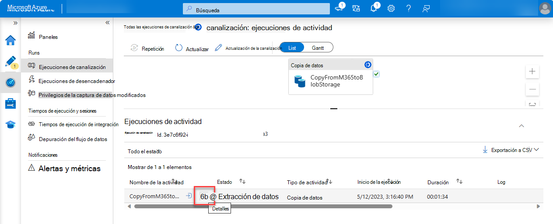Image resolution: width=553 pixels, height=224 pixels.
Task: Select the CopyFromM365toBlobStorage activity node
Action: (x=331, y=81)
